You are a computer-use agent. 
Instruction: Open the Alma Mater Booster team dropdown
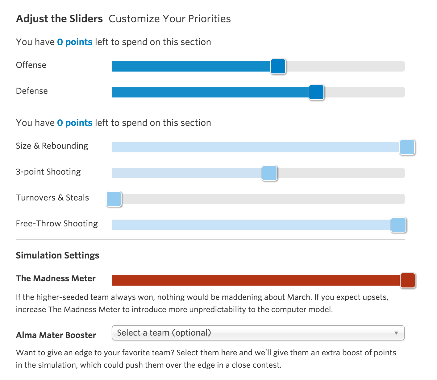pyautogui.click(x=253, y=333)
